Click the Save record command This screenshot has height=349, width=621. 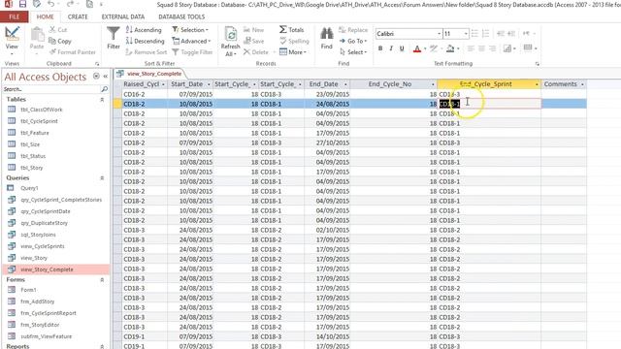point(253,41)
